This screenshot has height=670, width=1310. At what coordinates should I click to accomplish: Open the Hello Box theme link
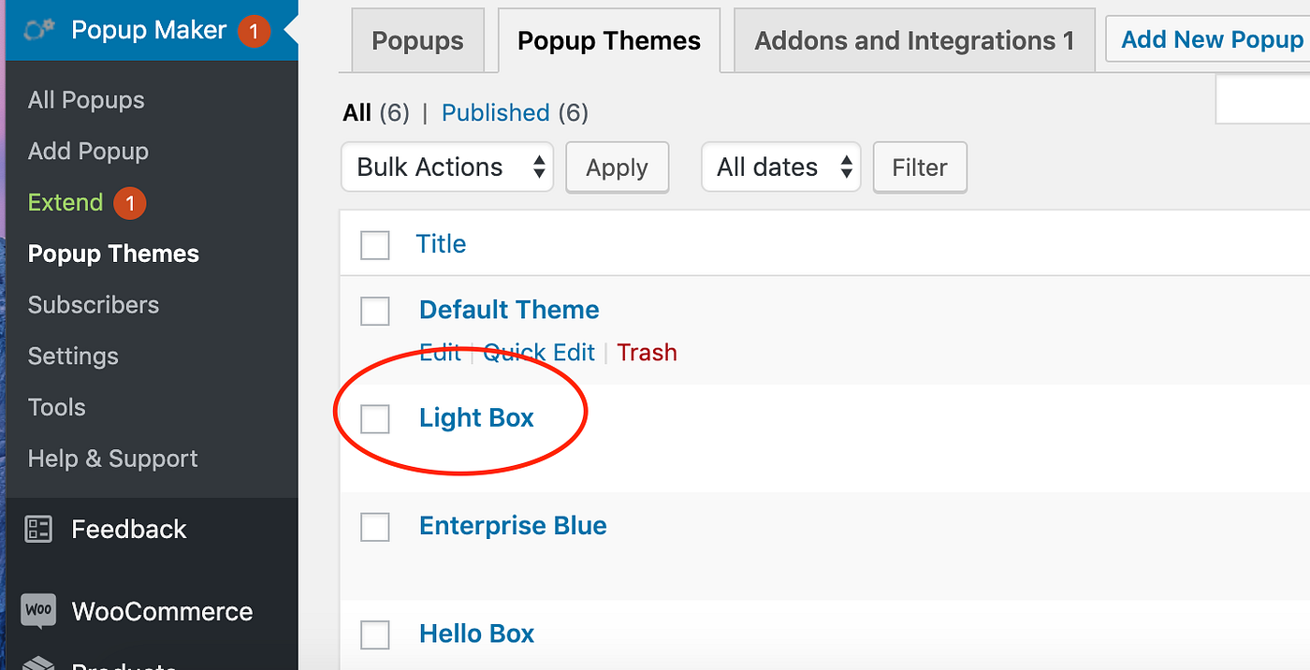tap(476, 634)
